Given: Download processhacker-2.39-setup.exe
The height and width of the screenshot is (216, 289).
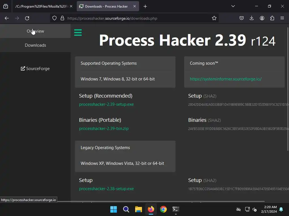Looking at the screenshot, I should (106, 104).
